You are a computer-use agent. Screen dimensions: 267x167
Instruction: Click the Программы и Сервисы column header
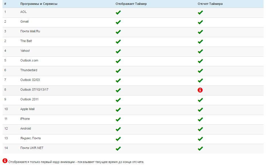(x=39, y=4)
